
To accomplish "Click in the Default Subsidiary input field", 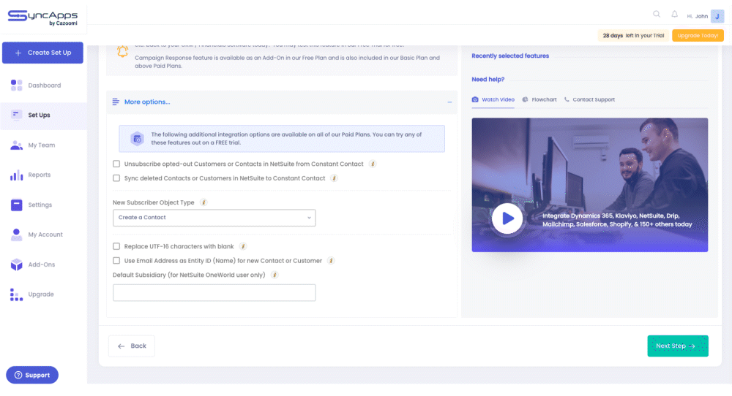I will pyautogui.click(x=214, y=292).
